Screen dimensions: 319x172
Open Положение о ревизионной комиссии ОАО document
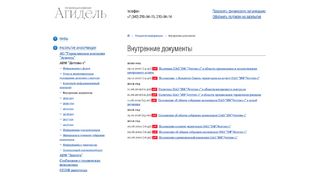198,138
